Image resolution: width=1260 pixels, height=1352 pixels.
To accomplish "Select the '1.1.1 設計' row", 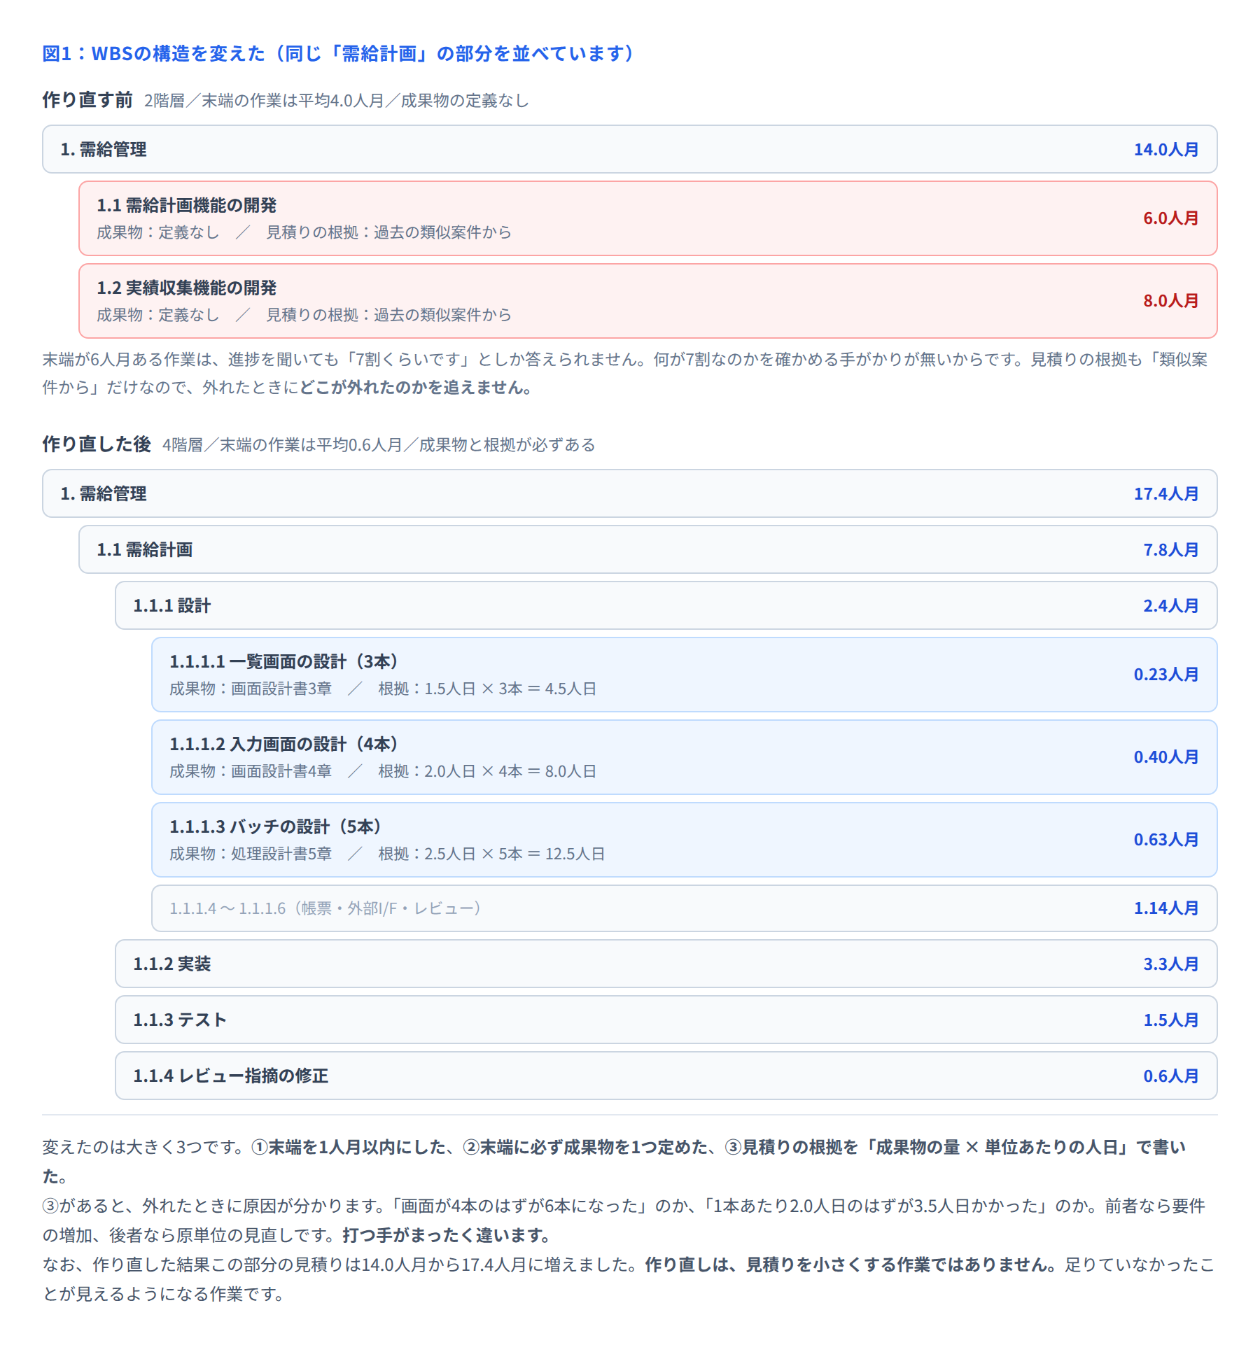I will [666, 605].
